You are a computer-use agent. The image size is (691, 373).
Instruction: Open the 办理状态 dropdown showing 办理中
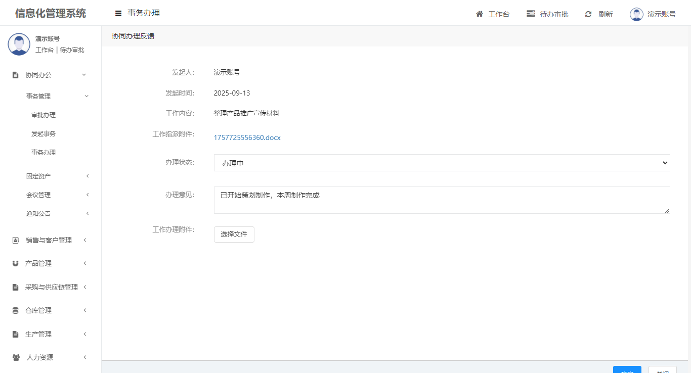pyautogui.click(x=442, y=163)
